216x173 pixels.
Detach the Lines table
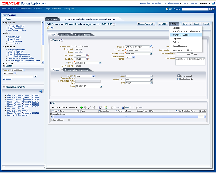click(127, 107)
